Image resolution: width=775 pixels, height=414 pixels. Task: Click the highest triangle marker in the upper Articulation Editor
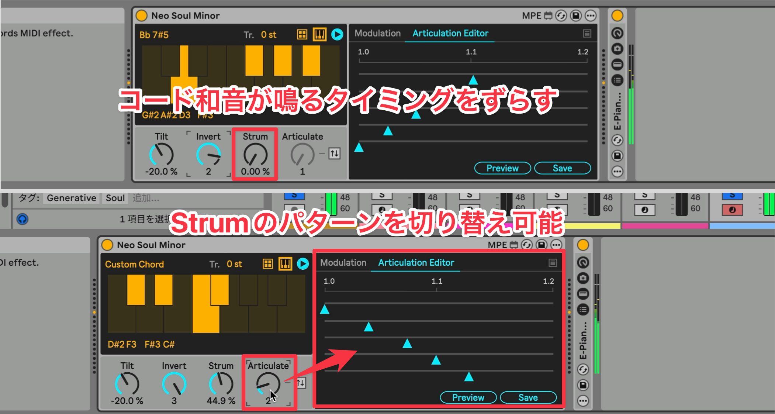(x=473, y=80)
